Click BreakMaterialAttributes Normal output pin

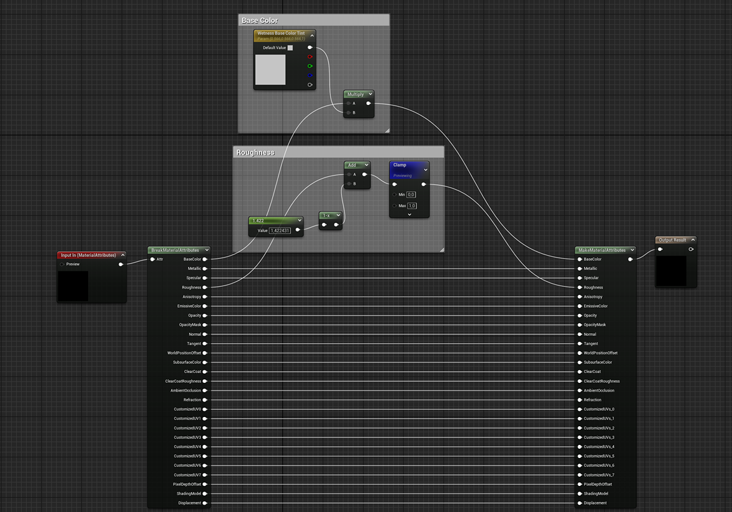click(x=205, y=334)
